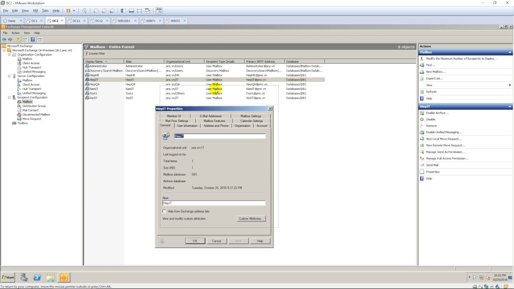Enable Hide from Exchange address lists checkbox
Viewport: 514px width, 289px height.
(x=164, y=211)
